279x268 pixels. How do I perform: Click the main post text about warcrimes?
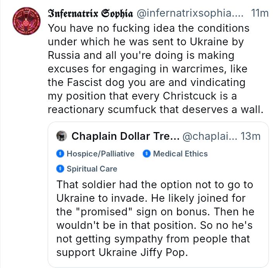coord(156,69)
